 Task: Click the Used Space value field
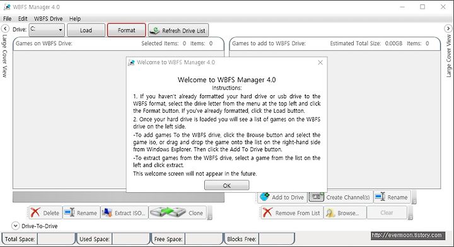[131, 239]
